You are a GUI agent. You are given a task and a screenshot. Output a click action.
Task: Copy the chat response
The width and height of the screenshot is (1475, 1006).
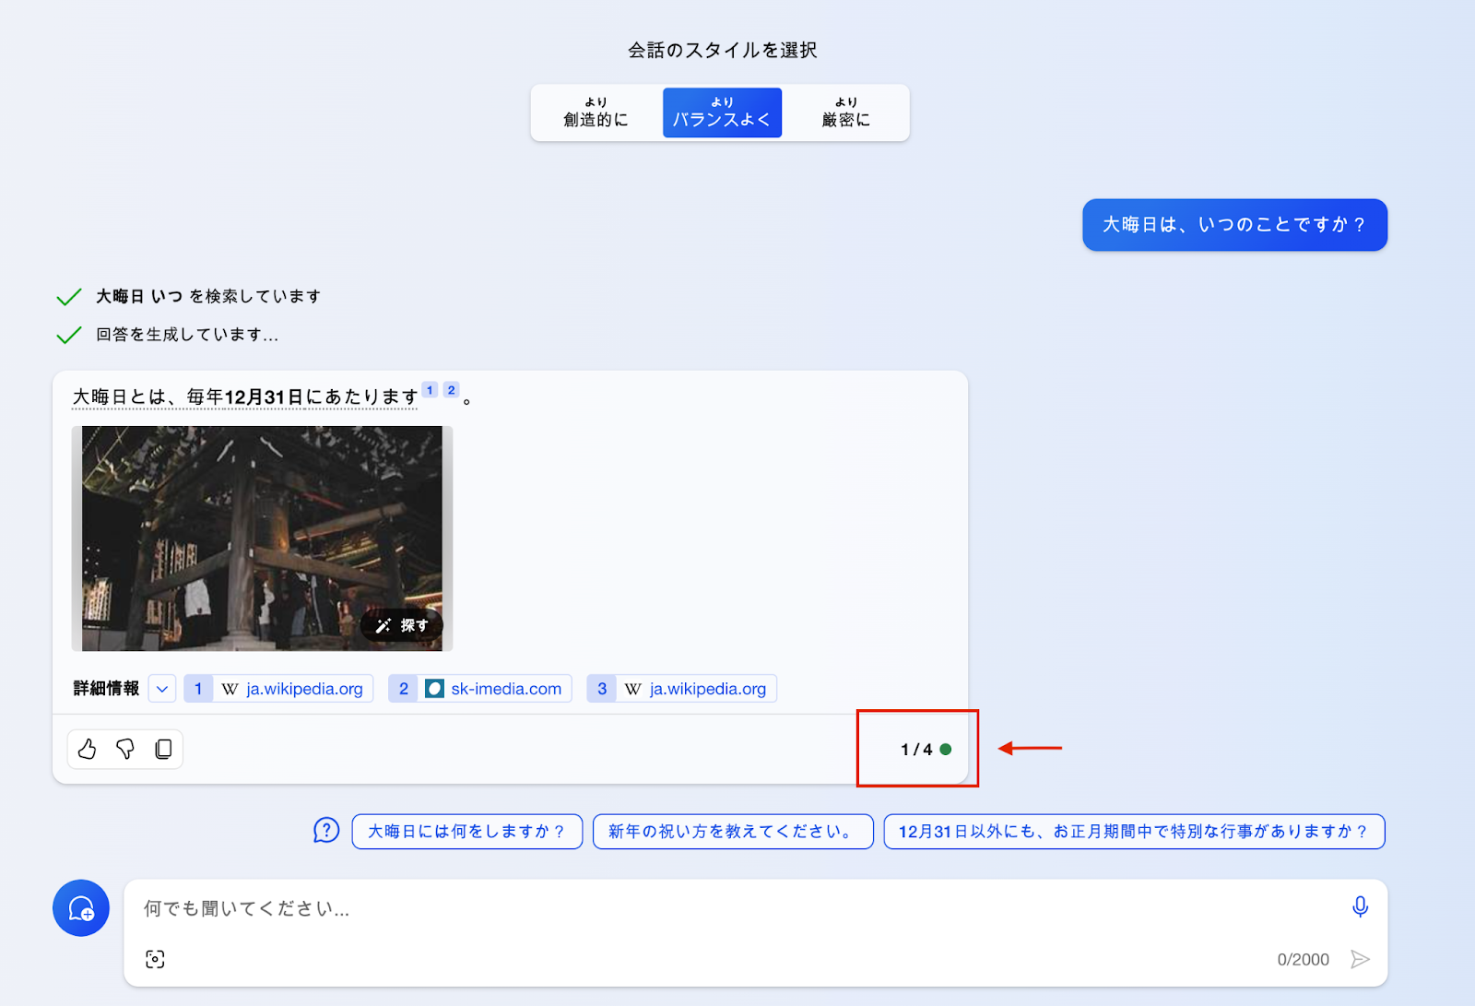164,749
